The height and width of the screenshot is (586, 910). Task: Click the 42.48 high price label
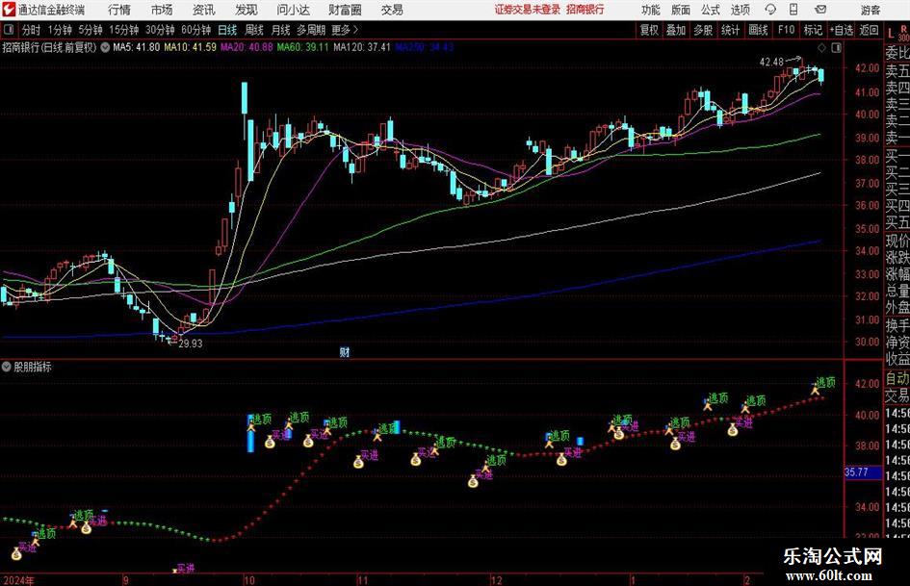click(x=771, y=63)
